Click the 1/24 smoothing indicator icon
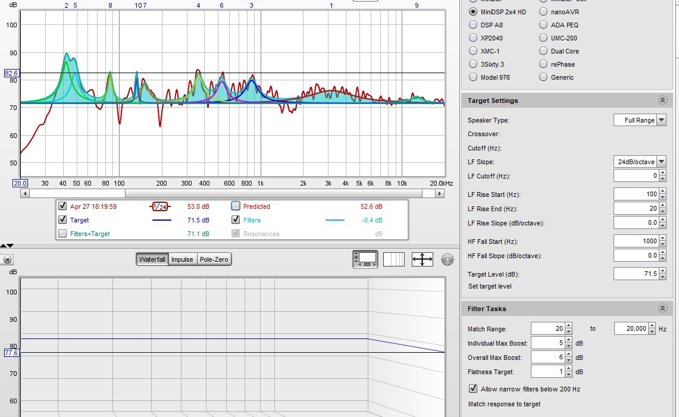The image size is (679, 417). [x=159, y=206]
